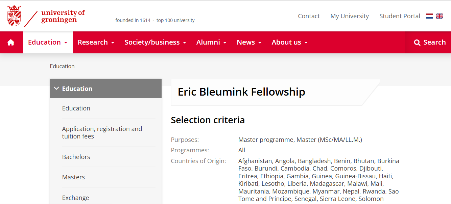
Task: Open the Research dropdown menu
Action: [x=96, y=42]
